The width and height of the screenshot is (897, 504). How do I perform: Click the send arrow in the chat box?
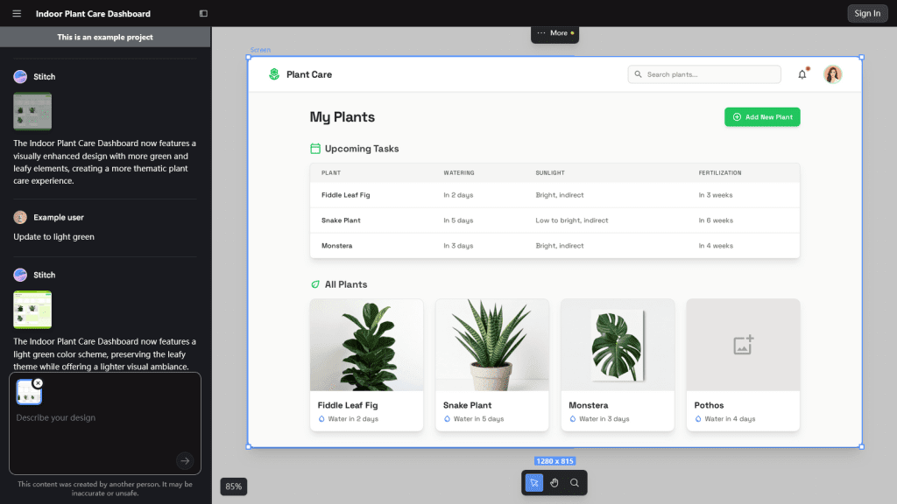coord(184,460)
